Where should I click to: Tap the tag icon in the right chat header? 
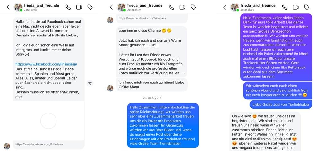click(306, 7)
